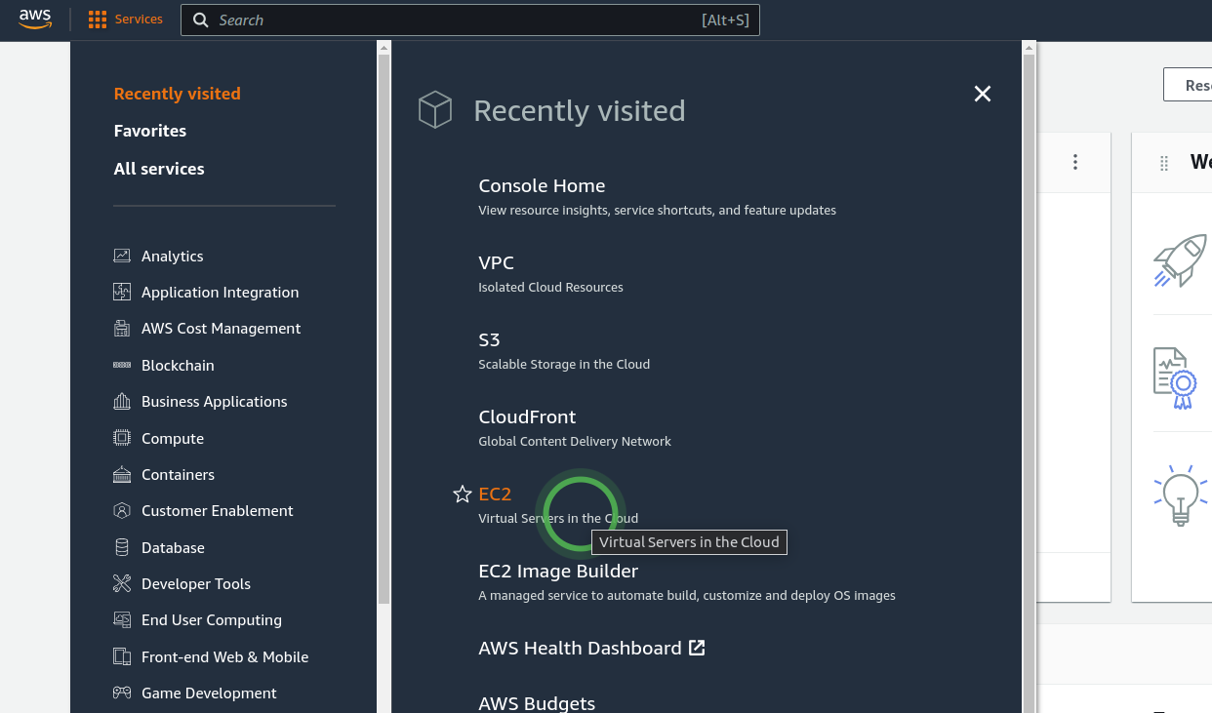The image size is (1212, 713).
Task: Open EC2 Image Builder link
Action: click(x=558, y=571)
